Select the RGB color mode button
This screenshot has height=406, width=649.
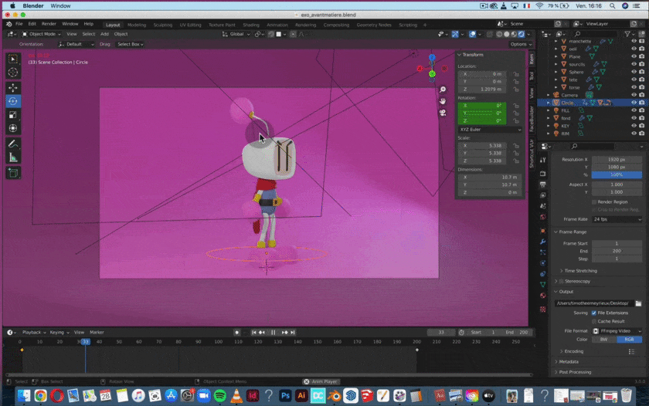coord(630,340)
